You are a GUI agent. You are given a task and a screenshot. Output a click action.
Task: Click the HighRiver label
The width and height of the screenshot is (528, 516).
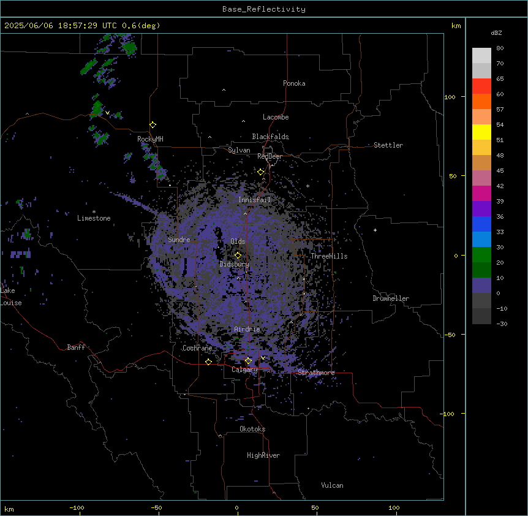[263, 455]
